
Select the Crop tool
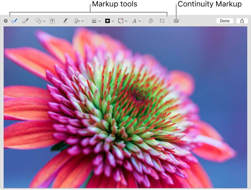(162, 21)
